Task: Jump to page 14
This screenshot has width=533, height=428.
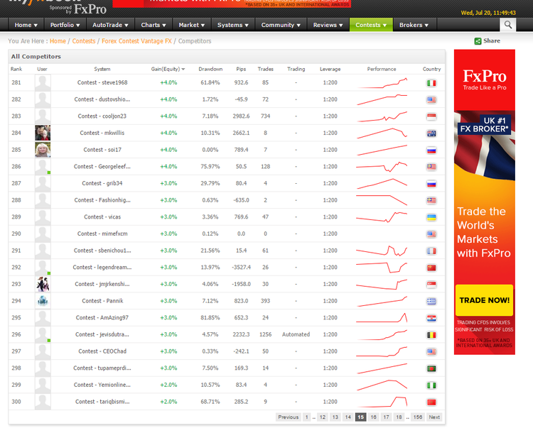Action: coord(348,417)
